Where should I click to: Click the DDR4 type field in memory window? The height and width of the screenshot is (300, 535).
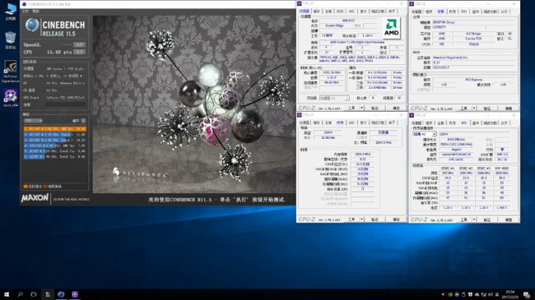point(328,132)
